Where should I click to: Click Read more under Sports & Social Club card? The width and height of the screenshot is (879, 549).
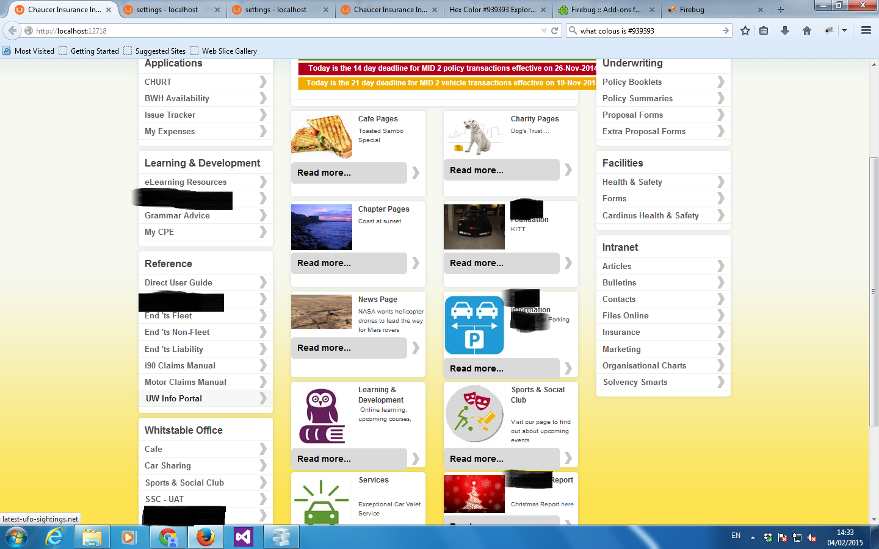[x=502, y=459]
